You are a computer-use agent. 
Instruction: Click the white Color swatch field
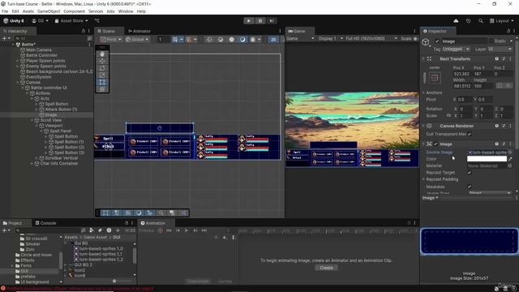tap(487, 159)
